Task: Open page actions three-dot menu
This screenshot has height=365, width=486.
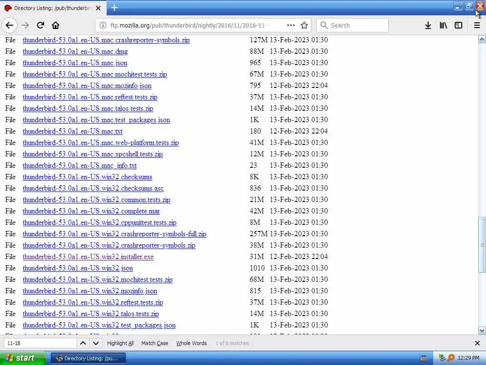Action: (291, 25)
